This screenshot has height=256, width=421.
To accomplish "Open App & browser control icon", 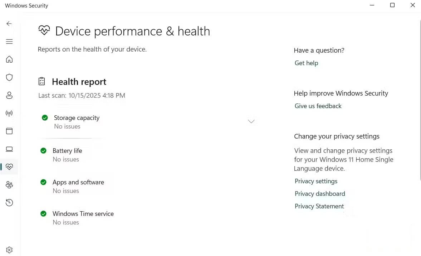I will [9, 131].
